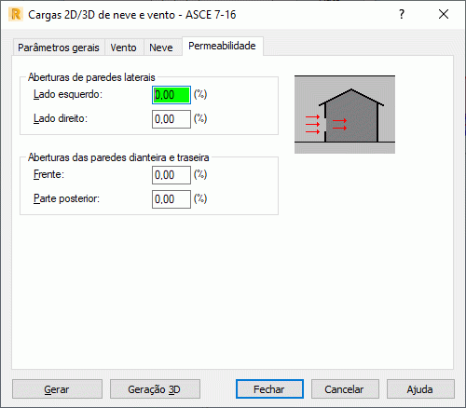Select the Permeabilidade tab
The width and height of the screenshot is (466, 408).
222,46
